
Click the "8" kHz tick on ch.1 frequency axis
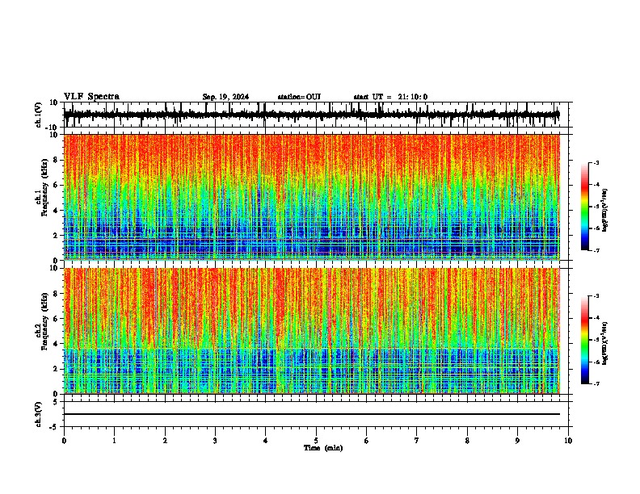pos(57,160)
